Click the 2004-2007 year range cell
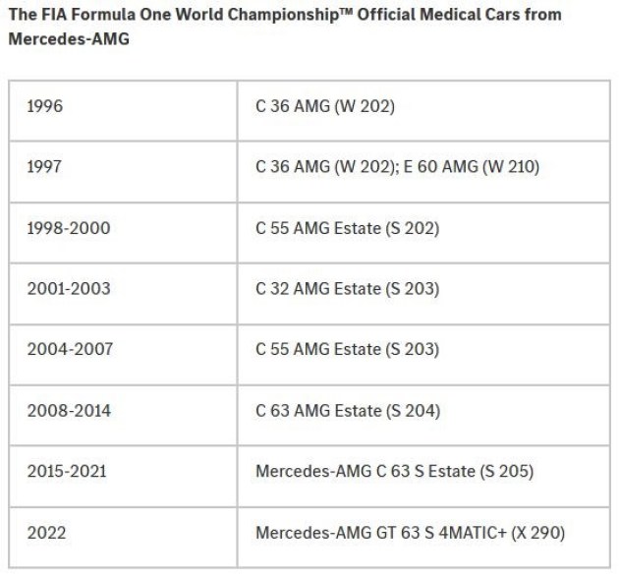619x580 pixels. click(x=123, y=355)
